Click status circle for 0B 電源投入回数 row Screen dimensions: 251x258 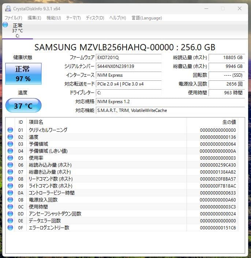(x=10, y=200)
